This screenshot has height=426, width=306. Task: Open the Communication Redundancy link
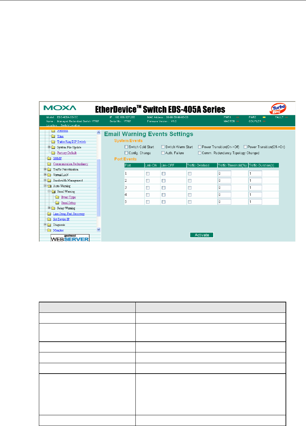point(70,164)
